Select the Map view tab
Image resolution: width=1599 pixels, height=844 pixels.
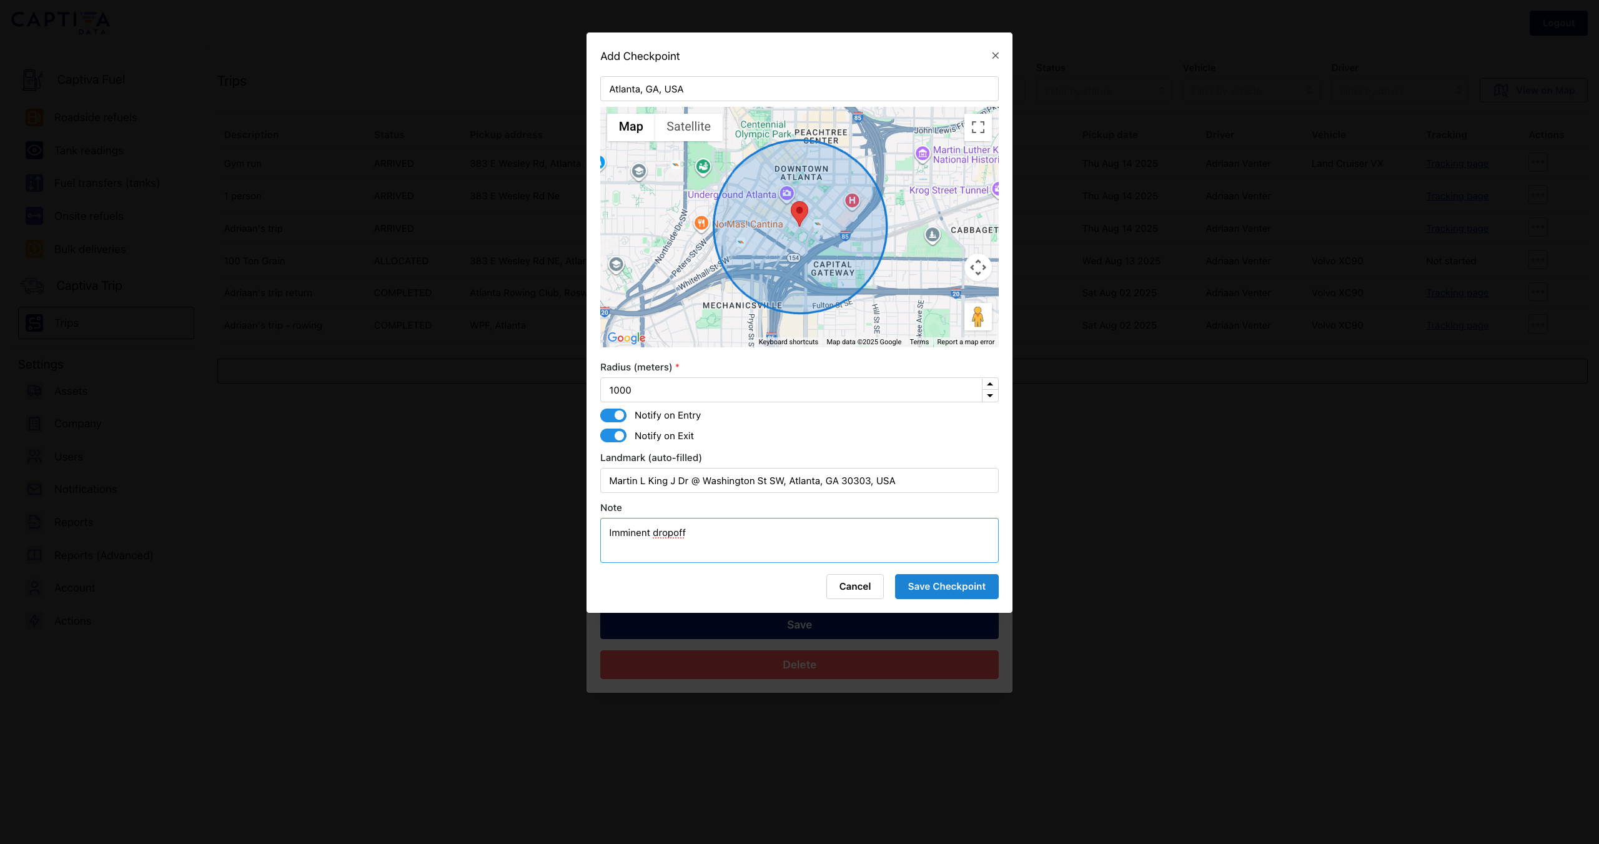(x=630, y=127)
